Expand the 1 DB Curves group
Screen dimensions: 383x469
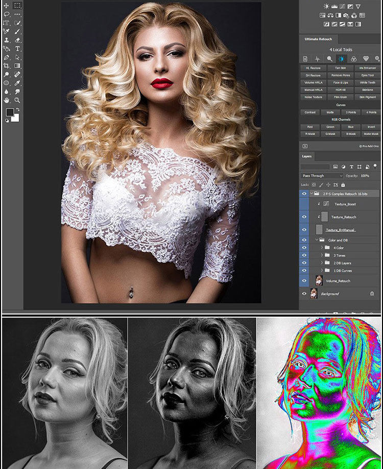[x=322, y=271]
